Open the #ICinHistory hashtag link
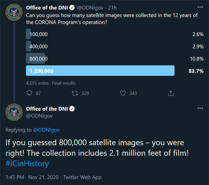209x185 pixels. point(27,164)
